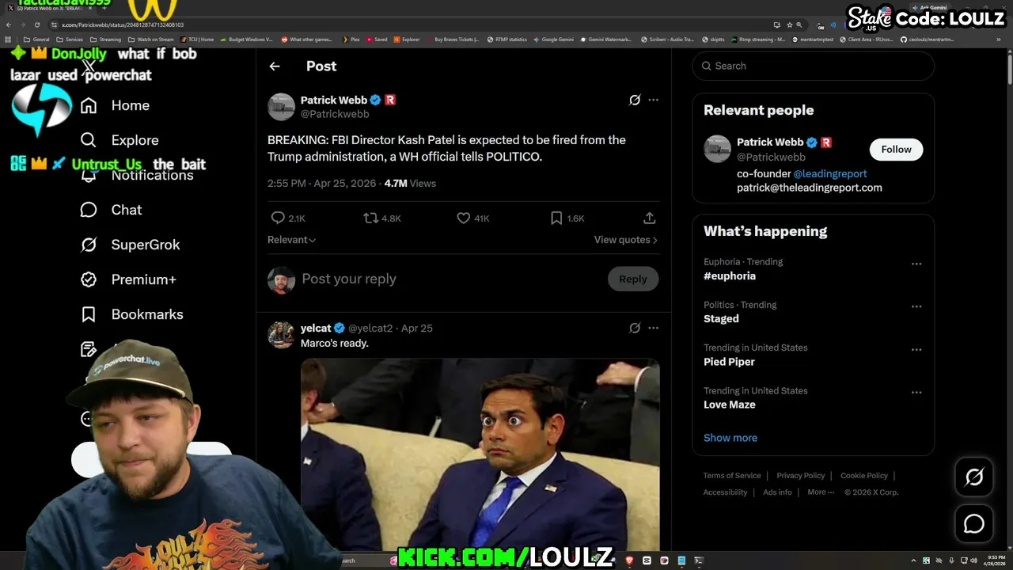Click the taskbar clock showing 9:53 PM

point(995,560)
